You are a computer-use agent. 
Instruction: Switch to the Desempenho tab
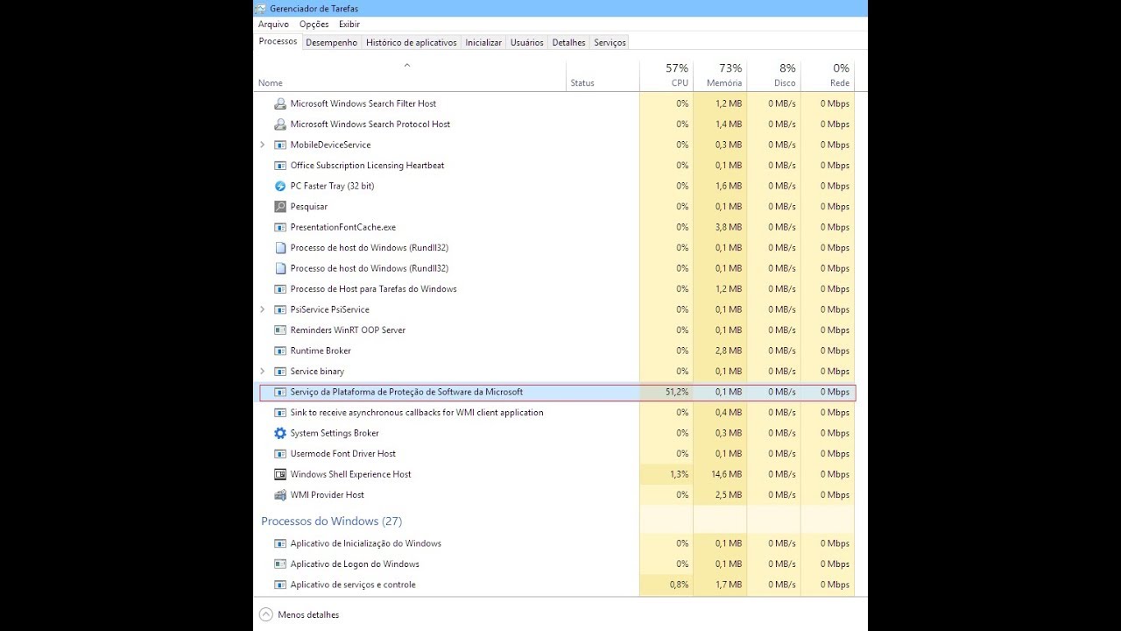[x=332, y=42]
